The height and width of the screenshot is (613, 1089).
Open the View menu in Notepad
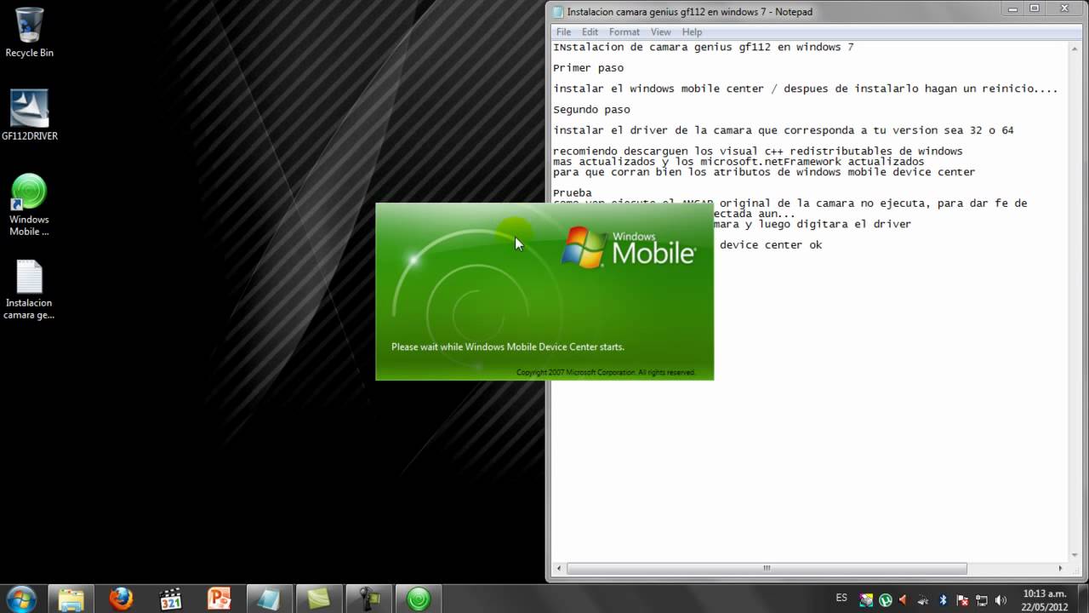(x=661, y=32)
